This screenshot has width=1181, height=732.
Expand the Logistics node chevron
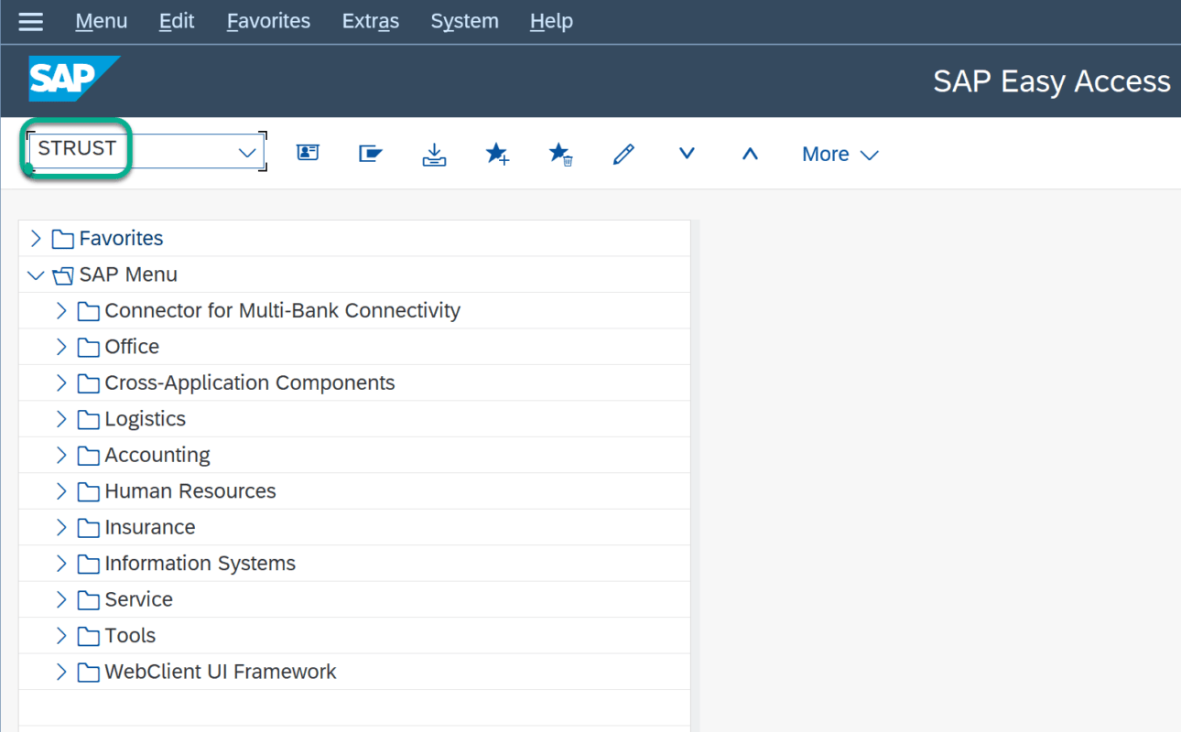(61, 419)
